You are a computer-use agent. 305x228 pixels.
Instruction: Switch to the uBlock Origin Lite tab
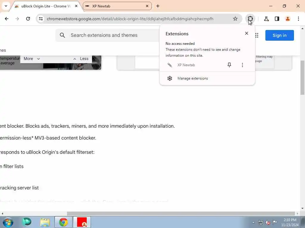(46, 6)
